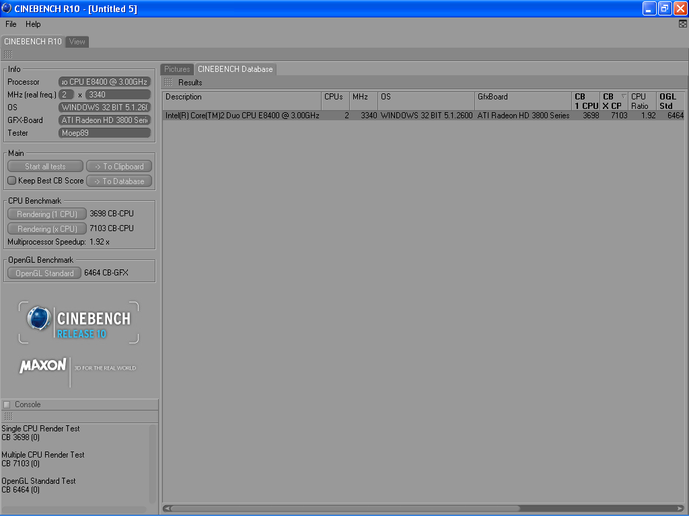Screen dimensions: 689x516
Task: Click the grip handle under Console header
Action: click(x=8, y=416)
